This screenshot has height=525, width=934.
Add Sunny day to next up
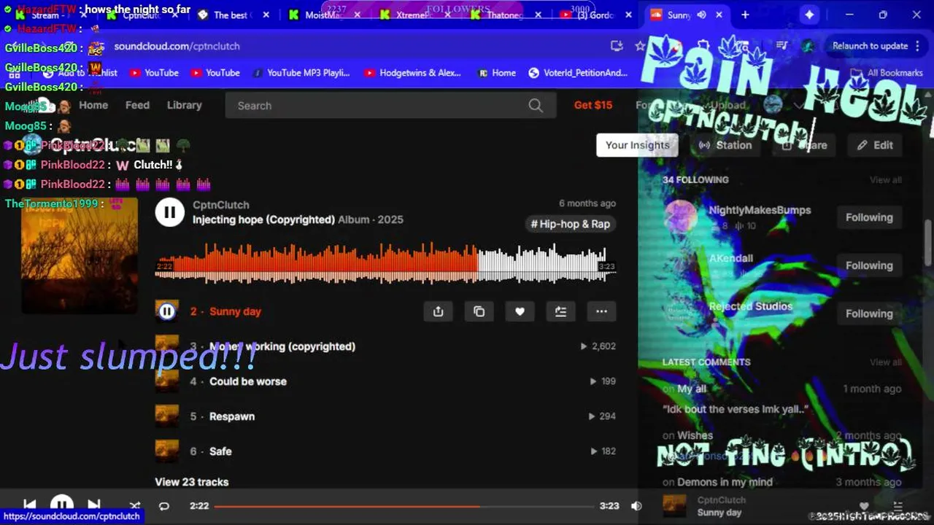[560, 311]
